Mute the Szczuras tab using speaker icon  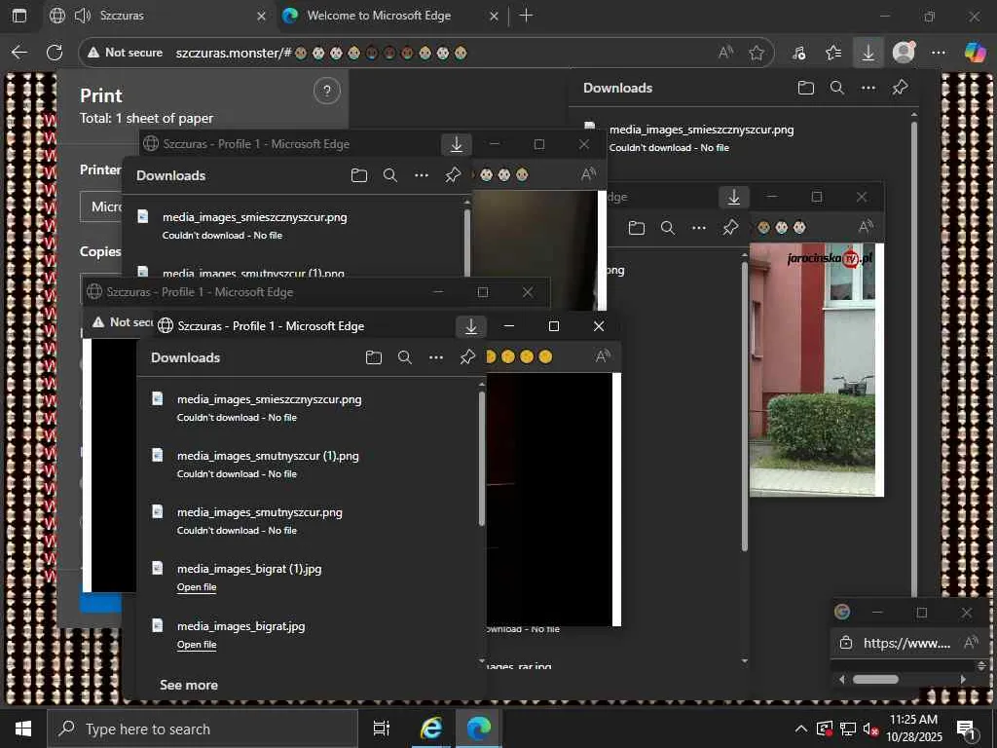pyautogui.click(x=82, y=16)
